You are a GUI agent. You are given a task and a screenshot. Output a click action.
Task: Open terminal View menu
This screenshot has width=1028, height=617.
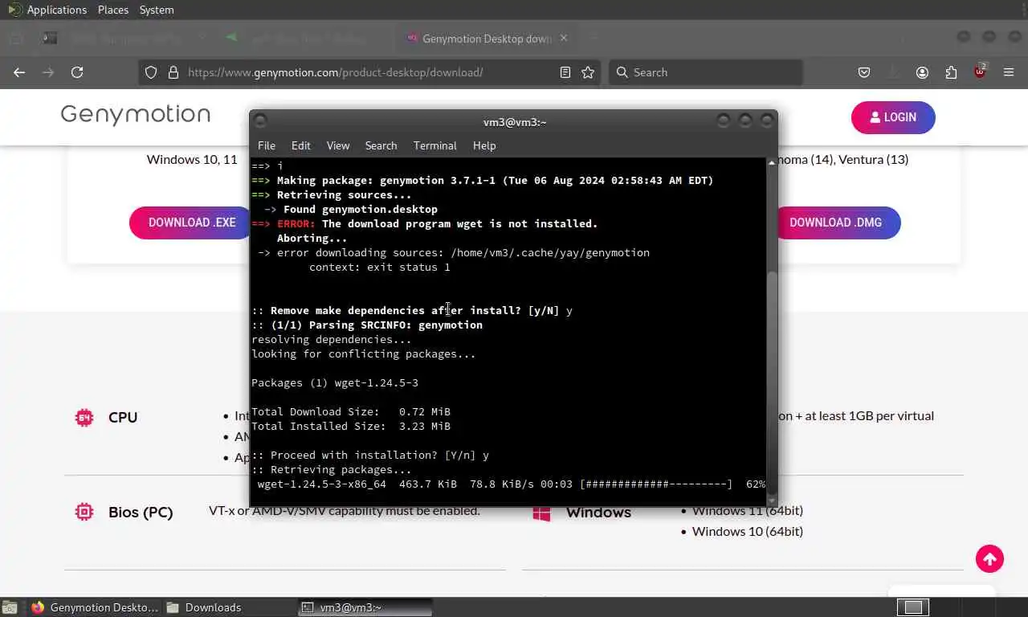[338, 145]
